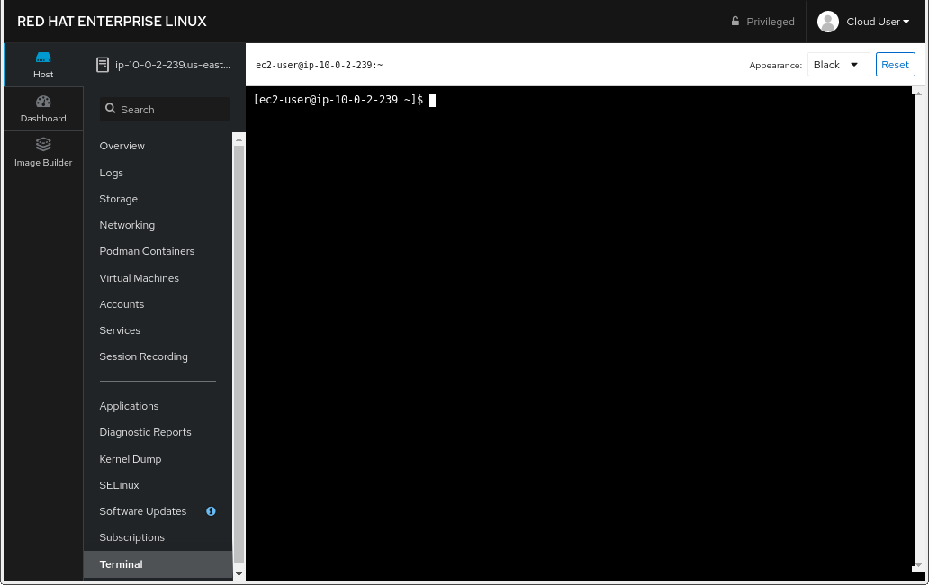Click the search magnifier icon

click(x=110, y=108)
